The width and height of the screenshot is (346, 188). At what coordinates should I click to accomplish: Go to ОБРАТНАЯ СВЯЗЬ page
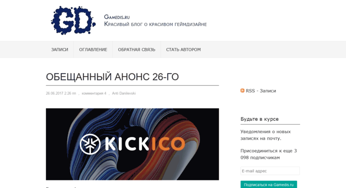(x=137, y=49)
